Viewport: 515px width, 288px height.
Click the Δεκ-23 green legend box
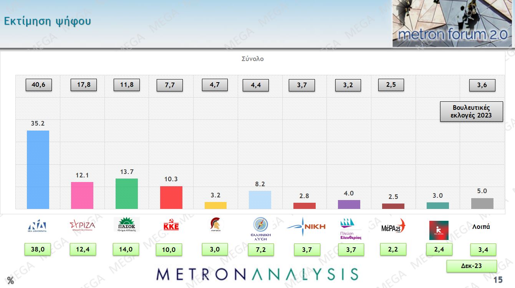coord(471,266)
